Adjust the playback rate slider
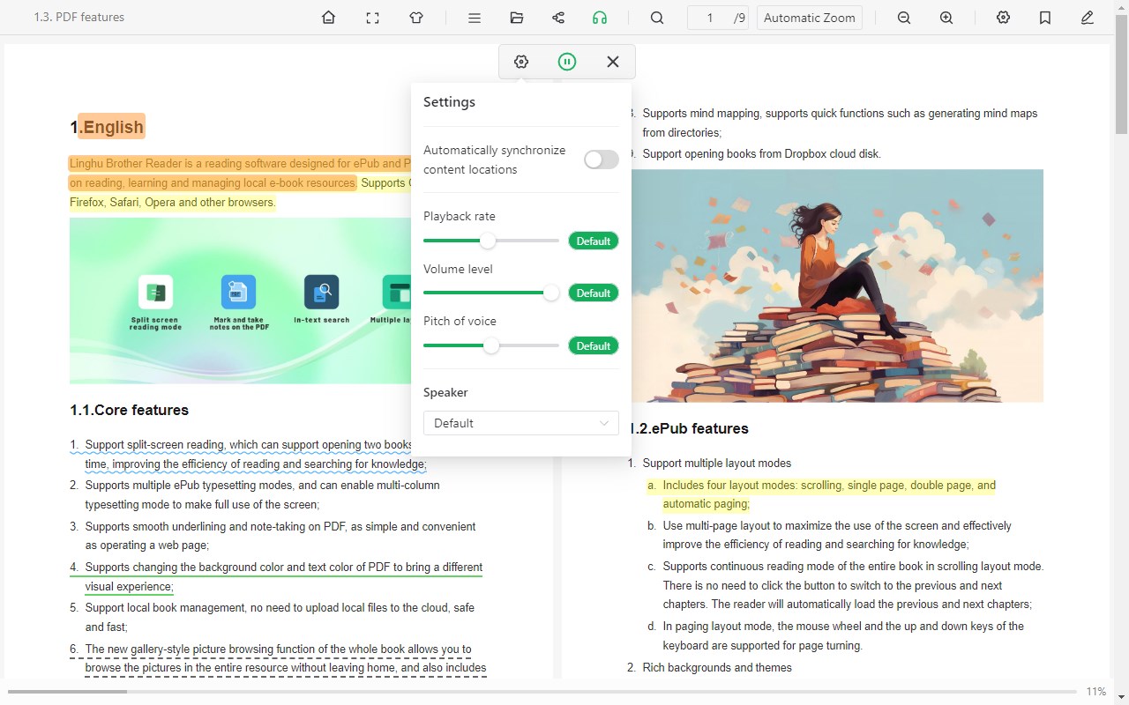Viewport: 1129px width, 705px height. point(491,241)
